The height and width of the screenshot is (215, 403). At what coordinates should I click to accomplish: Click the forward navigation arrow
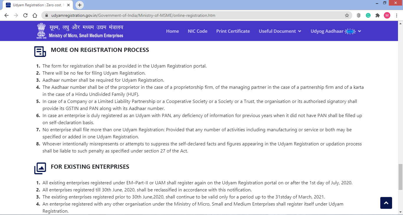pyautogui.click(x=16, y=15)
